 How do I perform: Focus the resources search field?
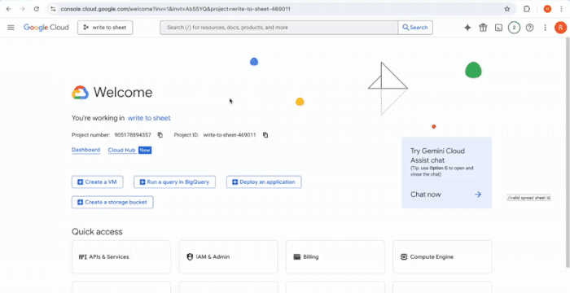[279, 28]
